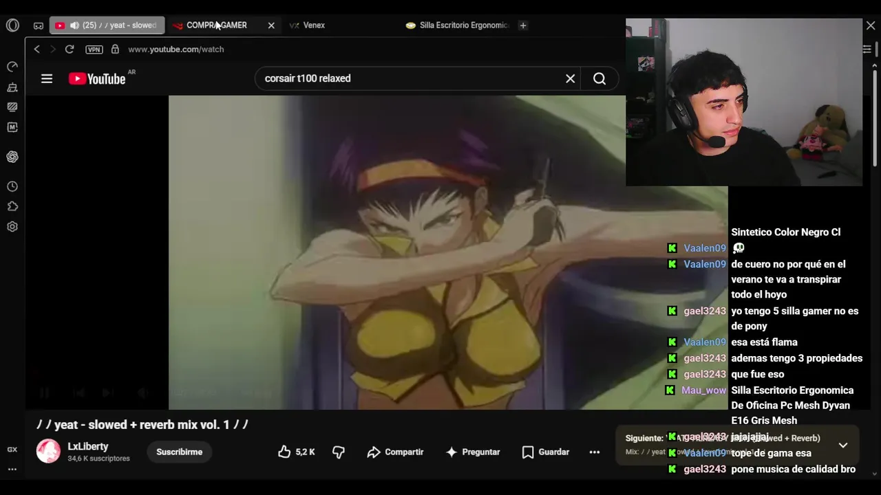Viewport: 881px width, 495px height.
Task: Open a new tab with plus button
Action: point(523,25)
